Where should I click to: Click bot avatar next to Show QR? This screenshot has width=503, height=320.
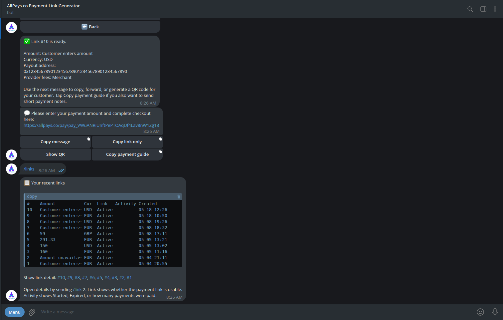[12, 155]
